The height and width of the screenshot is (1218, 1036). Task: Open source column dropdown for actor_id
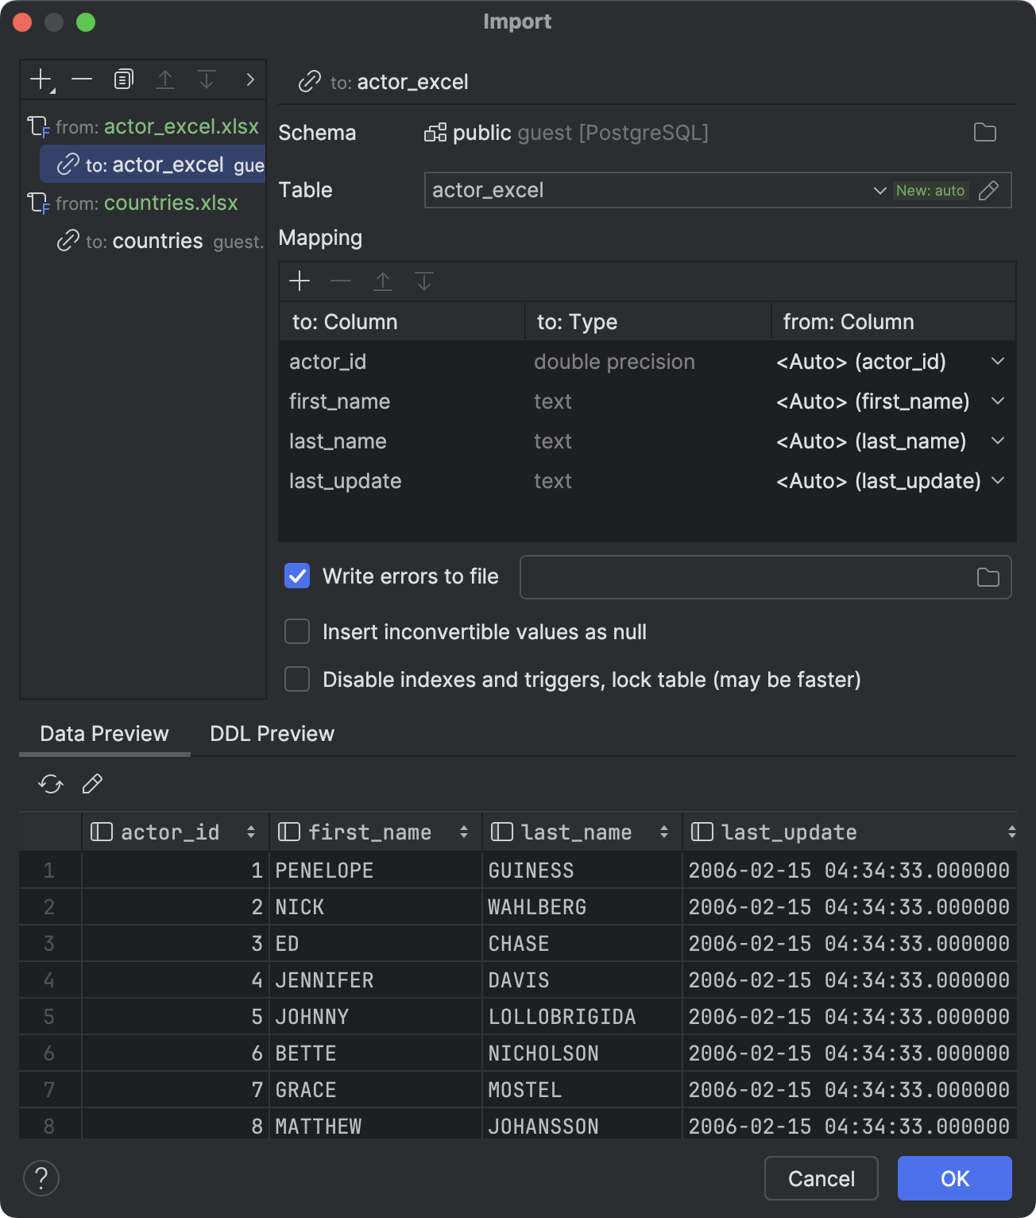point(998,361)
